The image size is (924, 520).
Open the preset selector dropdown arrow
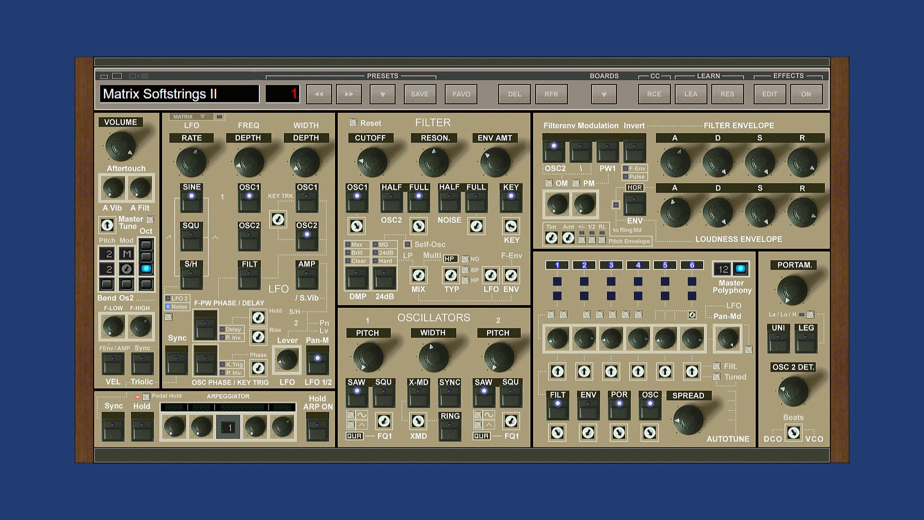(382, 94)
